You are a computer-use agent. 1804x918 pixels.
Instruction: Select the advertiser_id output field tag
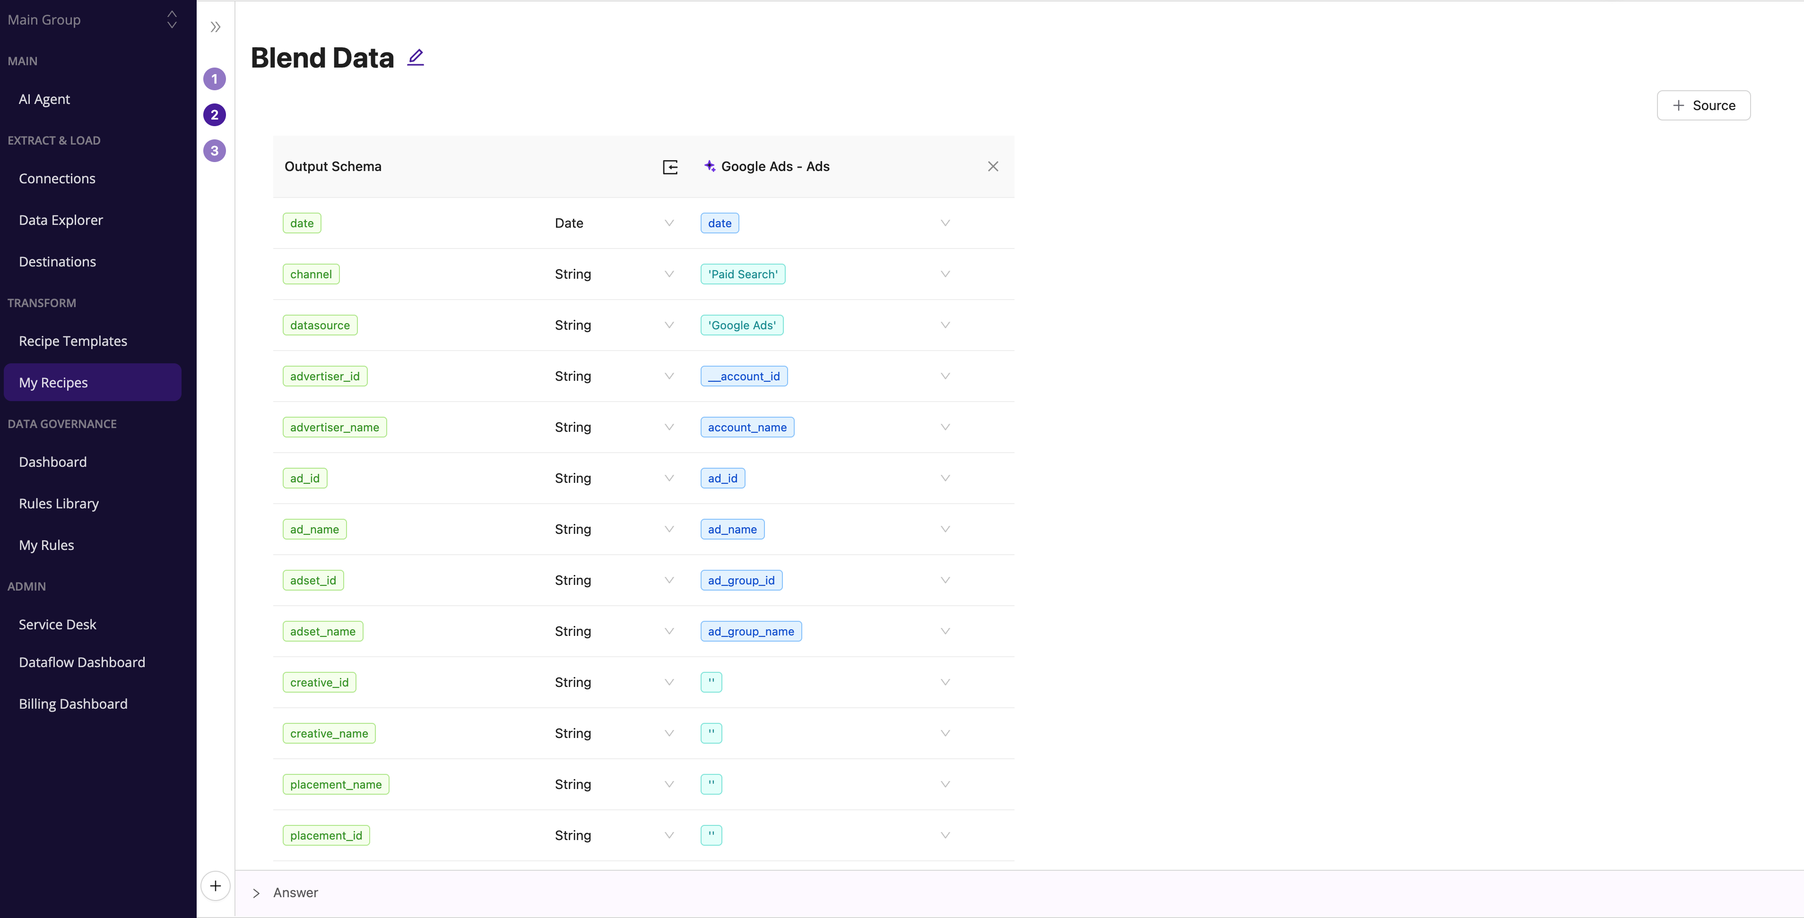pyautogui.click(x=325, y=377)
